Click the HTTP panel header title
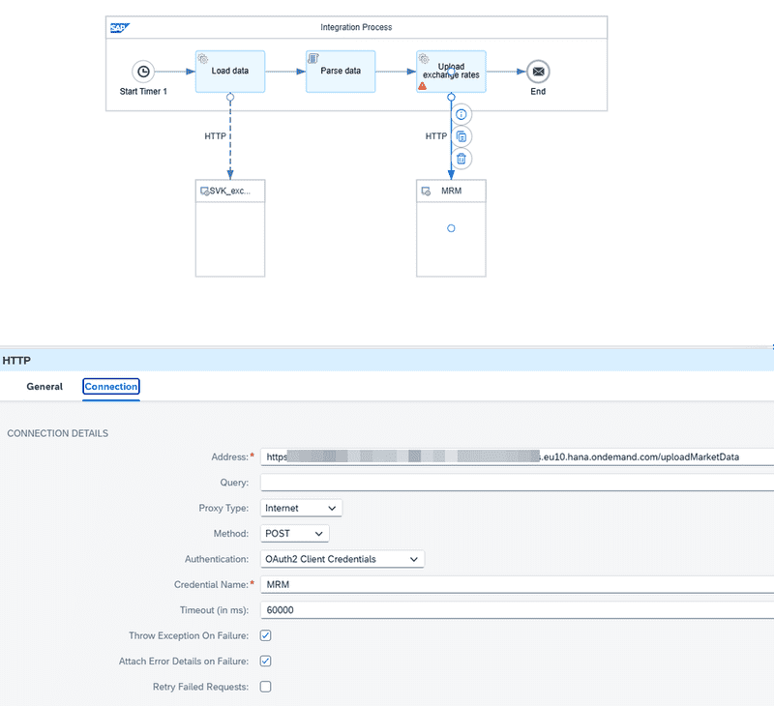This screenshot has height=706, width=774. [16, 361]
